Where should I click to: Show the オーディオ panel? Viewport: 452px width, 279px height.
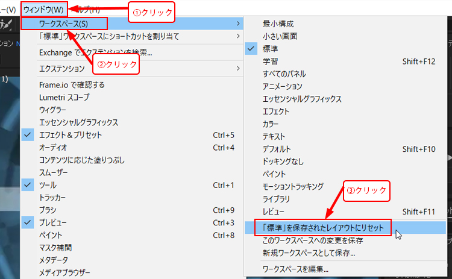[53, 148]
